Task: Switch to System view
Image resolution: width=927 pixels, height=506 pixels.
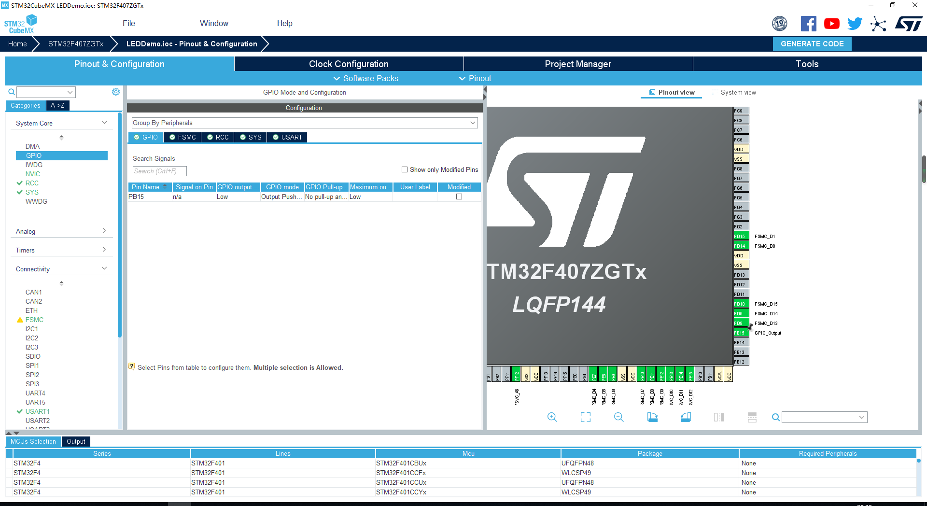Action: tap(733, 92)
